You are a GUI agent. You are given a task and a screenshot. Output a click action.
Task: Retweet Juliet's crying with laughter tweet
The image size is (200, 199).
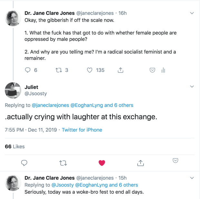(x=63, y=163)
